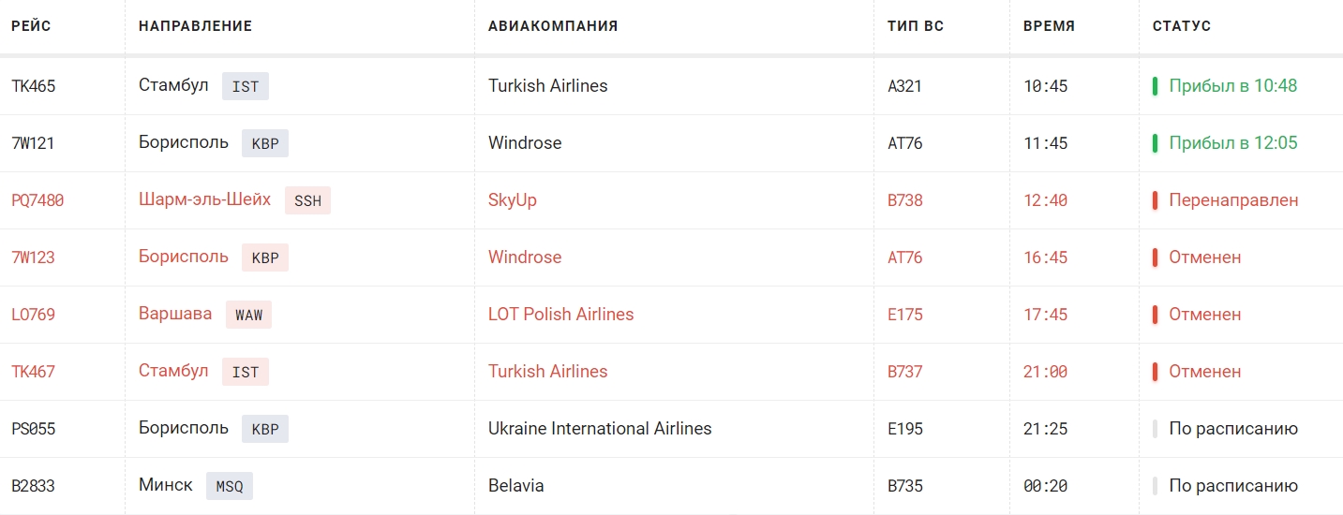Select the Belavia airline name
Viewport: 1343px width, 515px height.
coord(516,486)
